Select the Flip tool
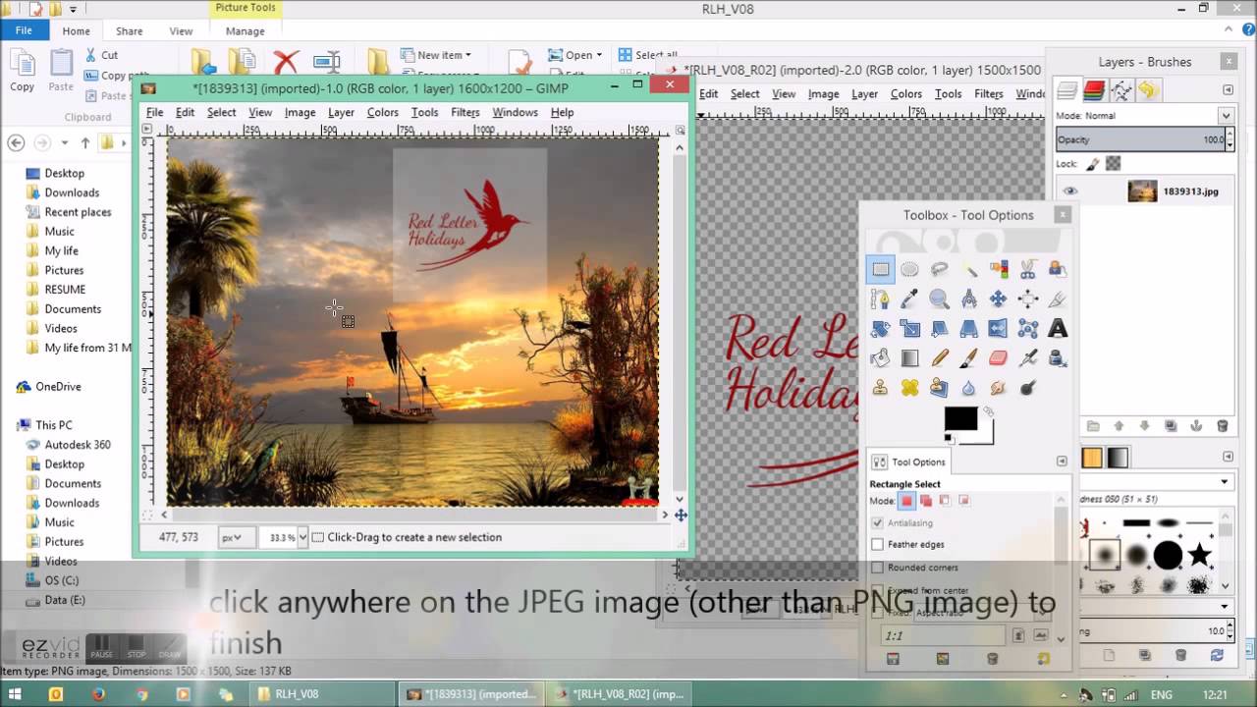 [999, 329]
